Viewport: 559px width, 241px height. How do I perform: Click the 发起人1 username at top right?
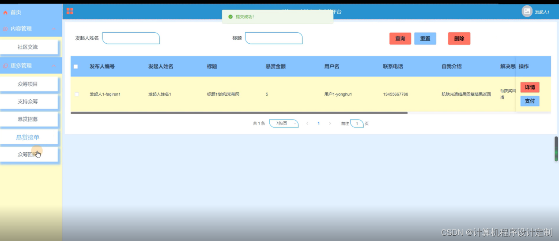tap(542, 12)
